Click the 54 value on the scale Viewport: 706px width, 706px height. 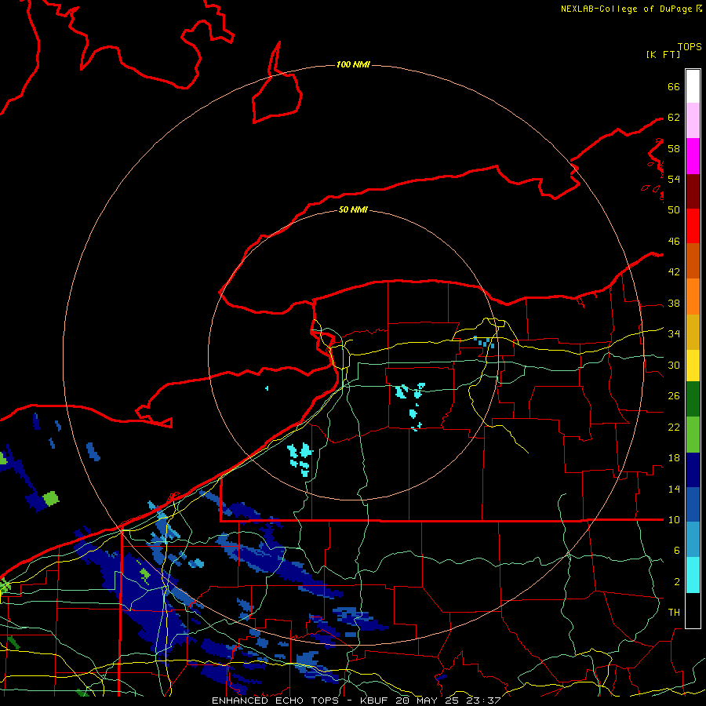674,179
